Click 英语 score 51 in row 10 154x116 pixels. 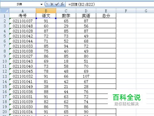[x=86, y=61]
